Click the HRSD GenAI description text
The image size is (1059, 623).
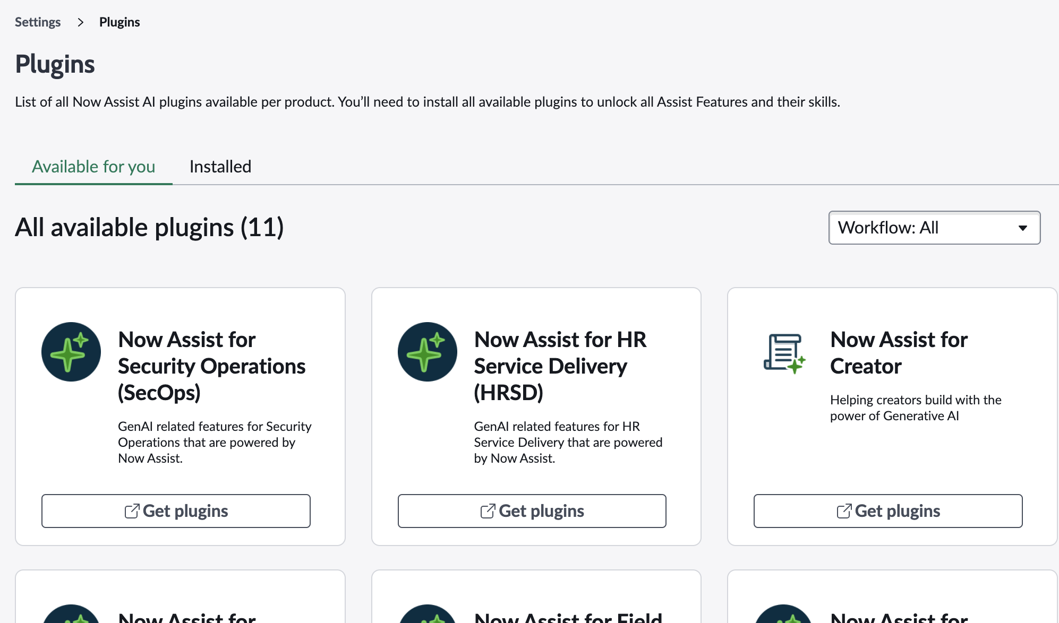coord(568,443)
